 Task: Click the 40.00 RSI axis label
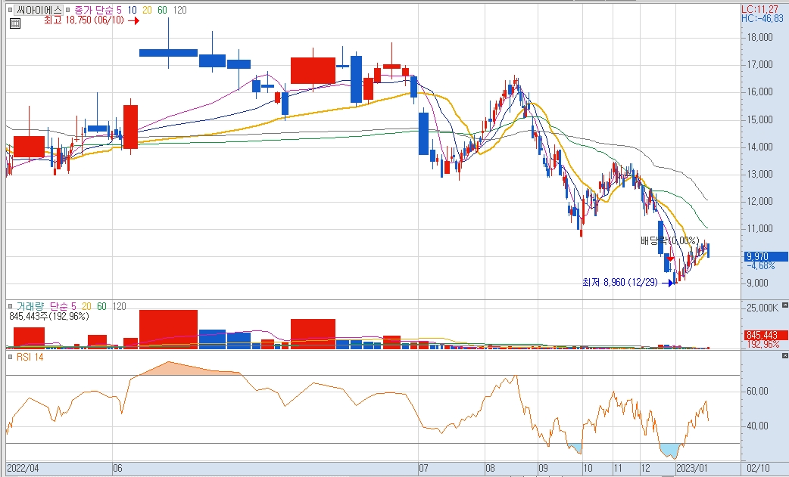click(757, 426)
